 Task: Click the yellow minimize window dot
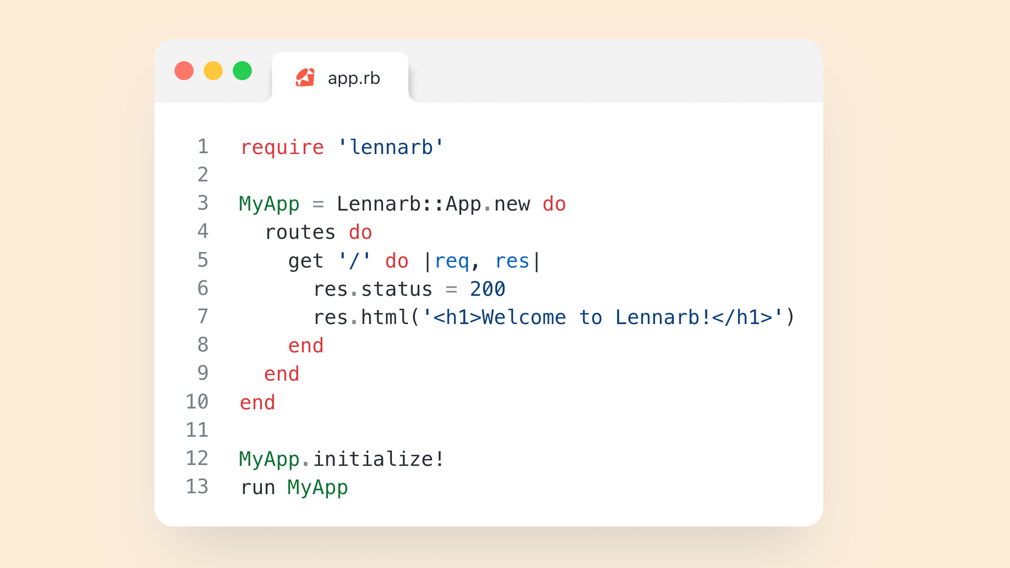[213, 70]
